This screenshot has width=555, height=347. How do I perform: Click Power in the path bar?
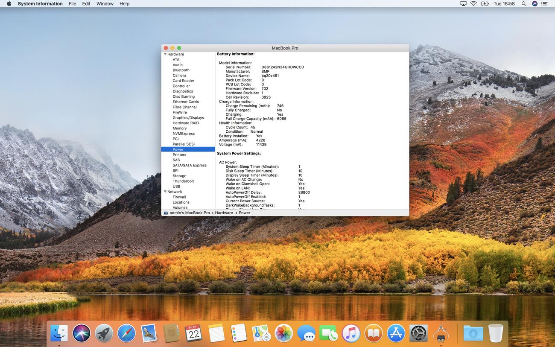click(x=245, y=213)
